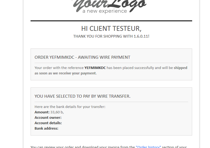Click the "Amount:" label

click(x=42, y=112)
